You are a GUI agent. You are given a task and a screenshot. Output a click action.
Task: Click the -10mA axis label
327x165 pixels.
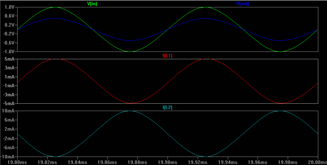point(7,157)
